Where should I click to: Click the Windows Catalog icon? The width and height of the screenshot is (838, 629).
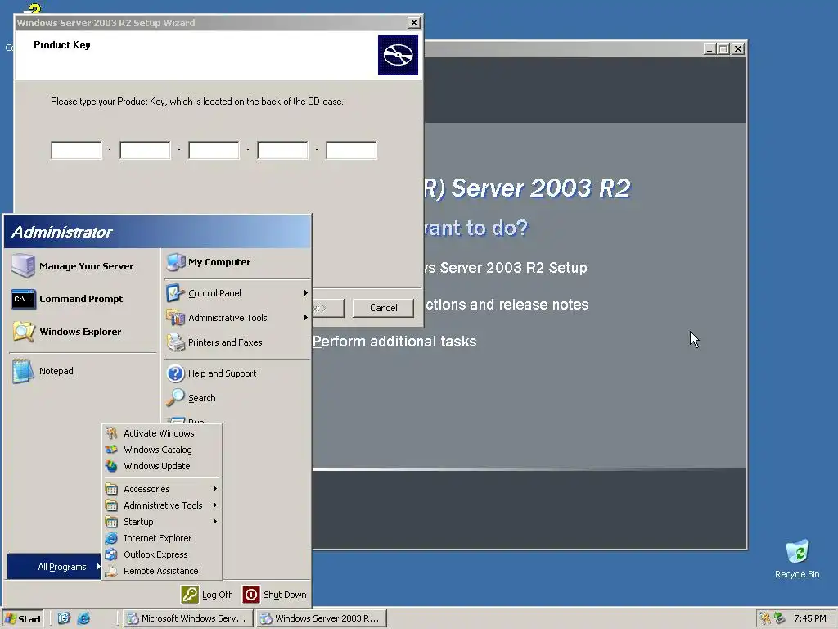[x=111, y=450]
